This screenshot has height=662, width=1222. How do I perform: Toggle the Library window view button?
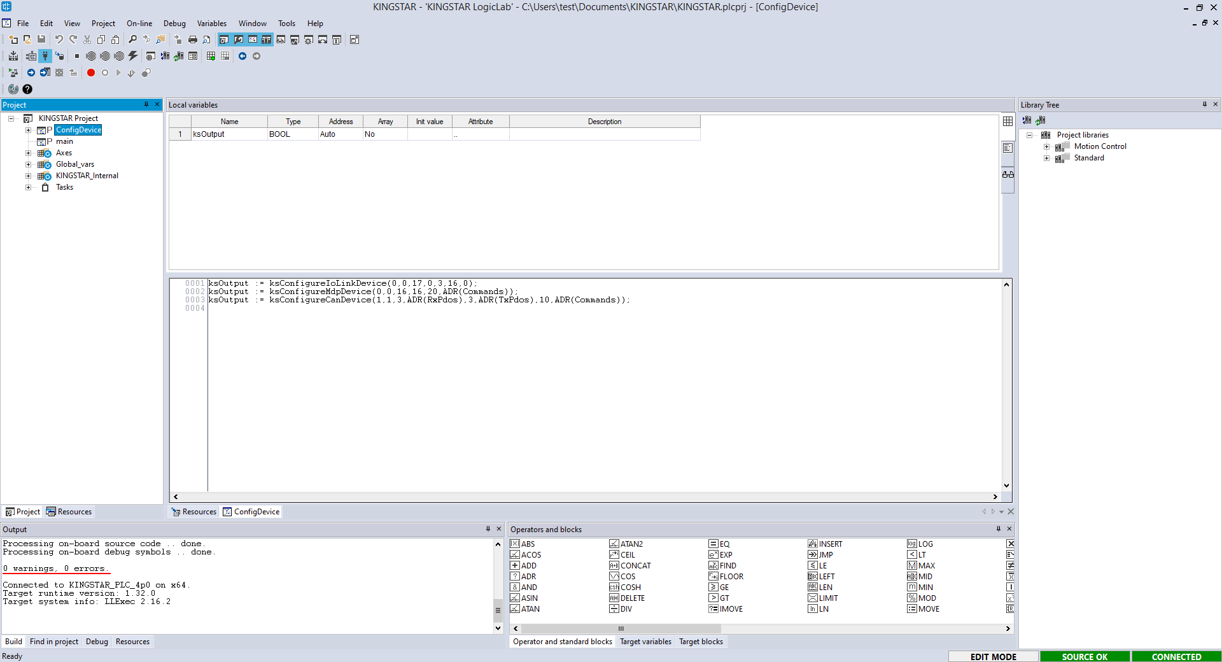[x=266, y=39]
